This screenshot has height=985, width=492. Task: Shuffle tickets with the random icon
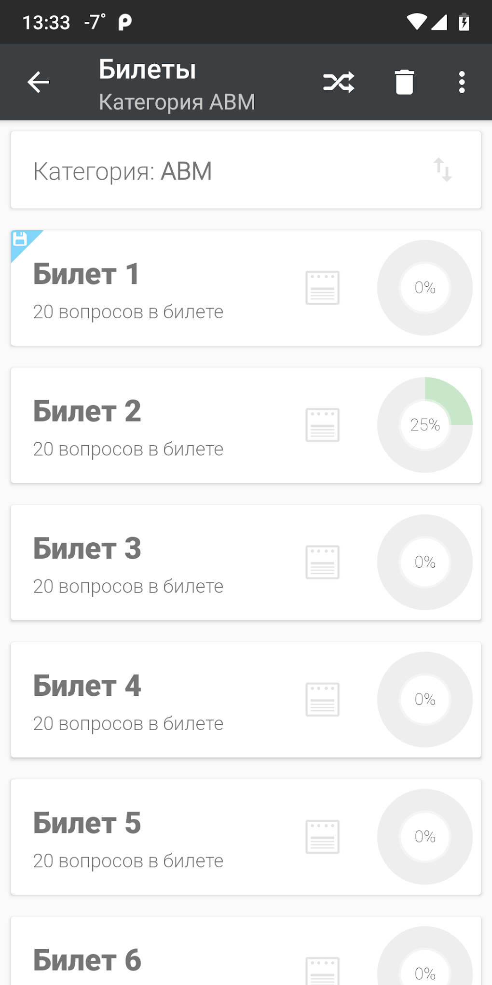tap(339, 82)
